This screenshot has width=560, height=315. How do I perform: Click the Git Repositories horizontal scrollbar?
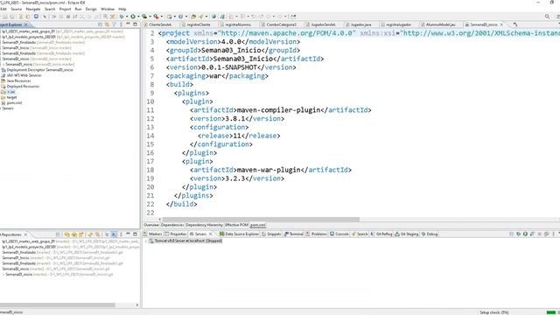point(58,305)
